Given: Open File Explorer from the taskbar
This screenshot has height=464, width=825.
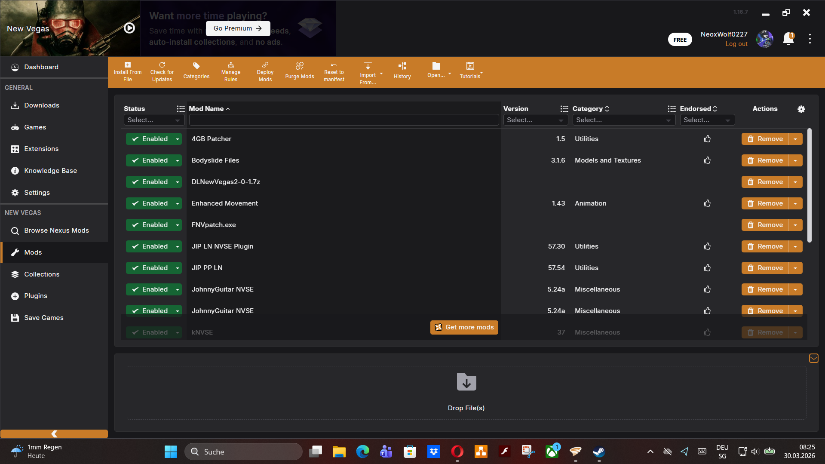Looking at the screenshot, I should (x=339, y=452).
